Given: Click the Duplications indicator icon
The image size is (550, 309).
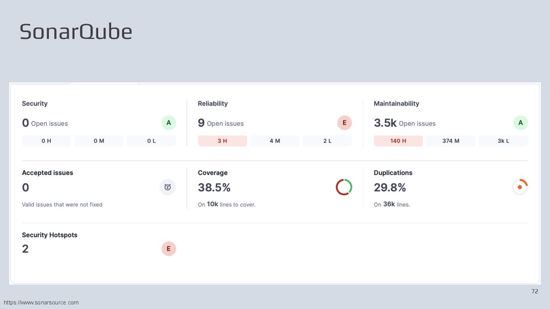Looking at the screenshot, I should (519, 187).
